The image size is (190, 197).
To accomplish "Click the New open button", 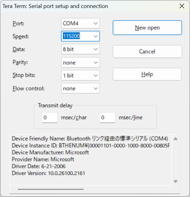I will point(147,28).
